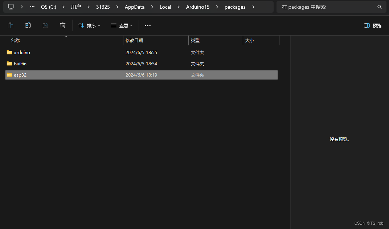Open the 排序 sort dropdown
Image resolution: width=389 pixels, height=229 pixels.
[x=89, y=25]
